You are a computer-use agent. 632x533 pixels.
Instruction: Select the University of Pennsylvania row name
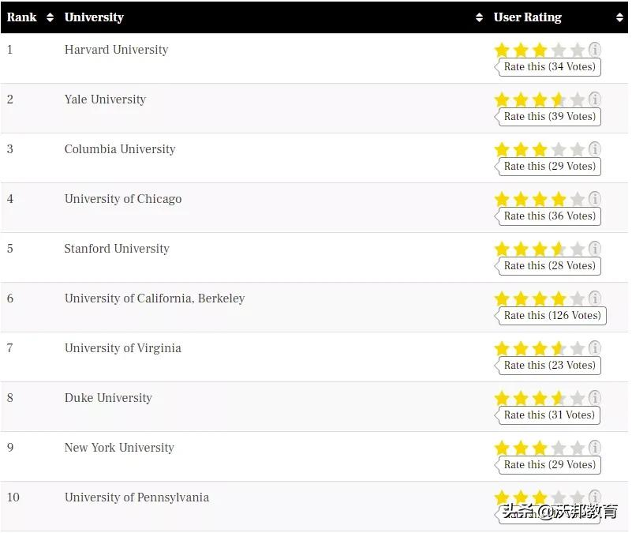136,497
